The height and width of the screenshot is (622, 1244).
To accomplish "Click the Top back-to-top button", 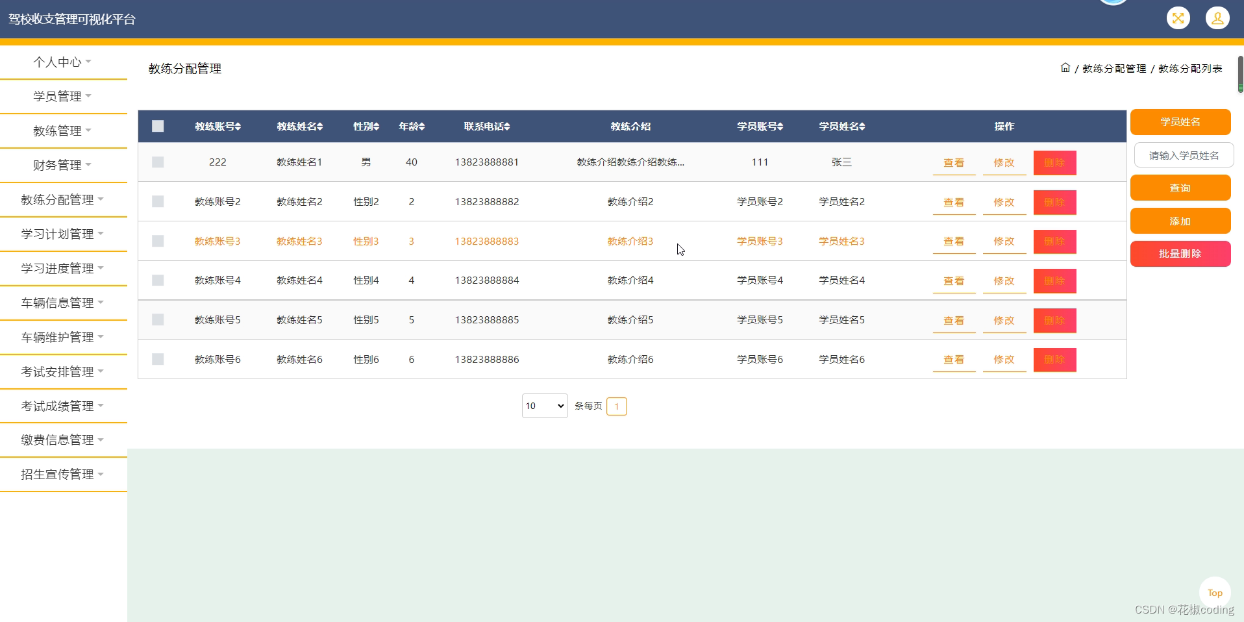I will point(1215,593).
